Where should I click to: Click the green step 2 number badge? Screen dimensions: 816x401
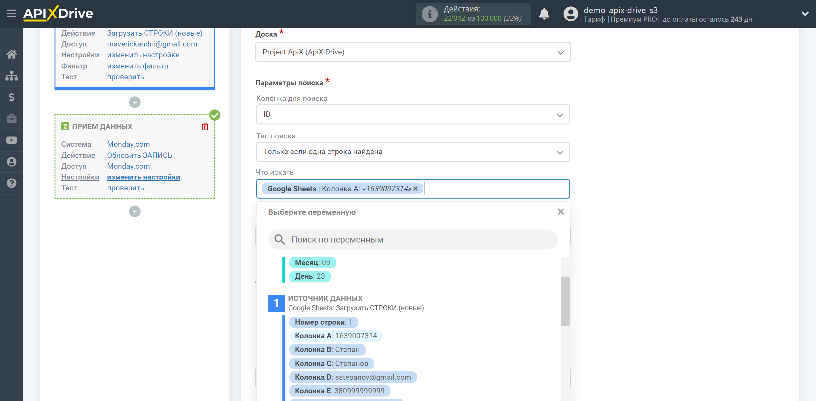click(x=65, y=127)
